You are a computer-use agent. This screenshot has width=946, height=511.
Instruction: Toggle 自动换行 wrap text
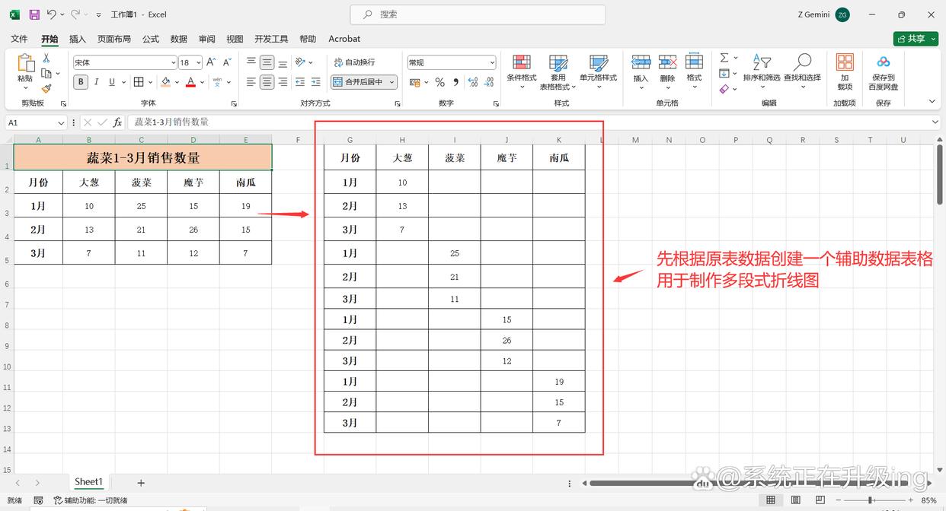click(354, 62)
